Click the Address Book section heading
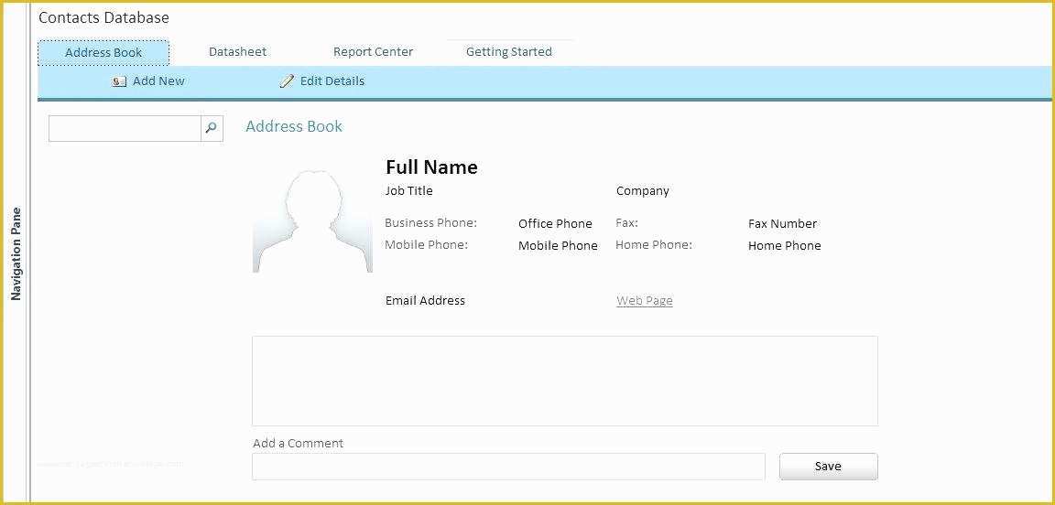Screen dimensions: 1055x505 pyautogui.click(x=294, y=126)
